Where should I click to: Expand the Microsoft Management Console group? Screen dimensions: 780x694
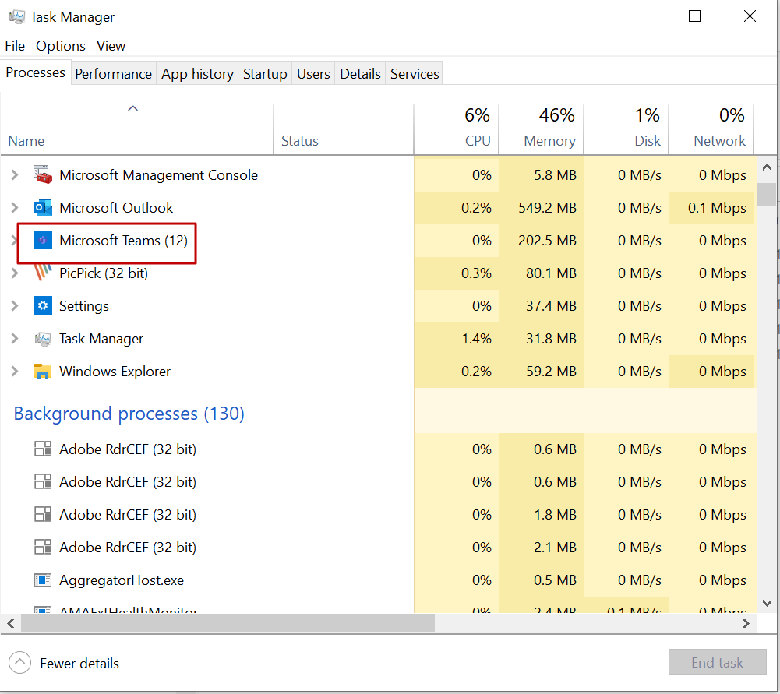[15, 174]
